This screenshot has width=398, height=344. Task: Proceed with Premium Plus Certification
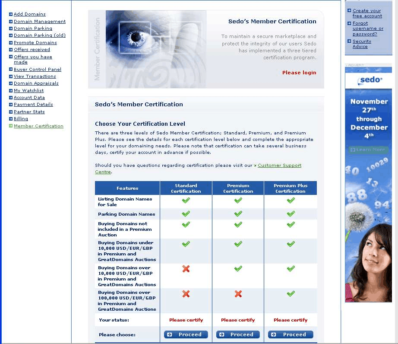[x=291, y=334]
